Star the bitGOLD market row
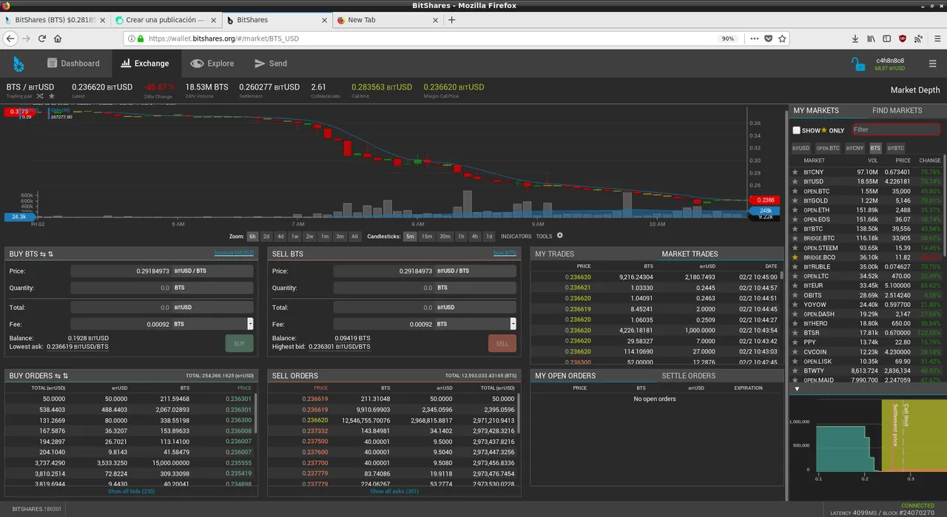Viewport: 947px width, 517px height. click(795, 200)
